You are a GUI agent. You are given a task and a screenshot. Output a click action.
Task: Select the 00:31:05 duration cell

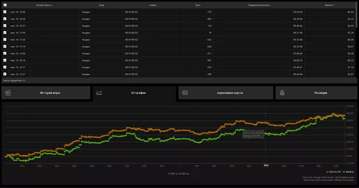pos(297,33)
